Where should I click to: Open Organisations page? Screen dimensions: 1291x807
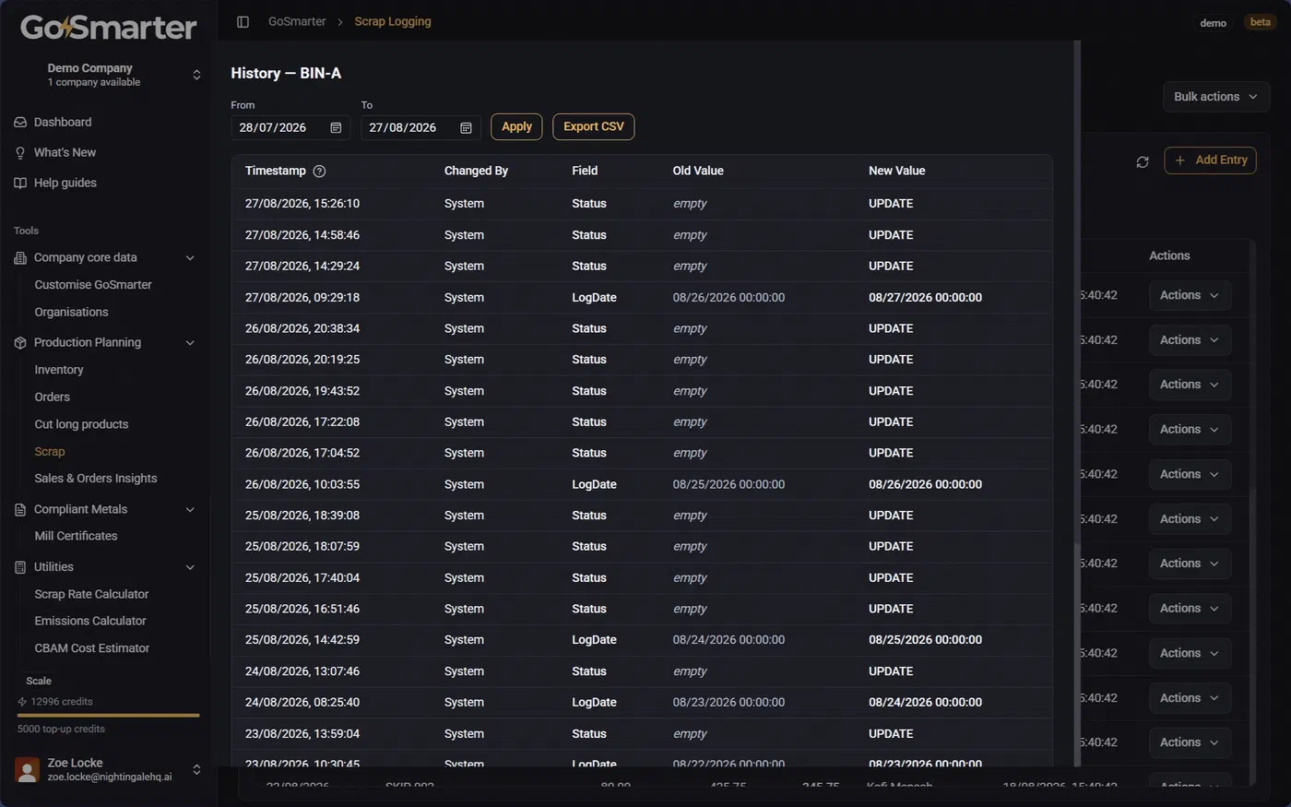point(71,312)
